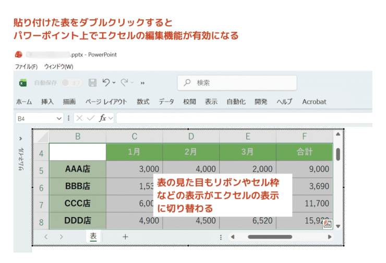Click the magnifier icon in the search box
Screen dimensions: 386x263
point(187,82)
